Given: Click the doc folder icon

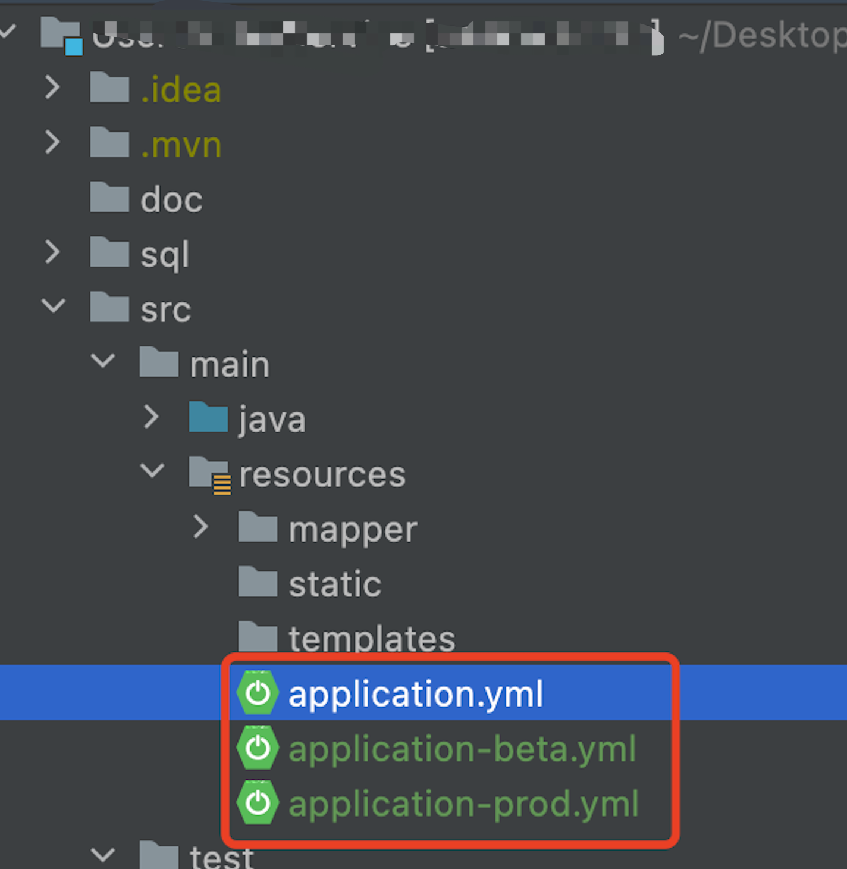Looking at the screenshot, I should (x=109, y=197).
